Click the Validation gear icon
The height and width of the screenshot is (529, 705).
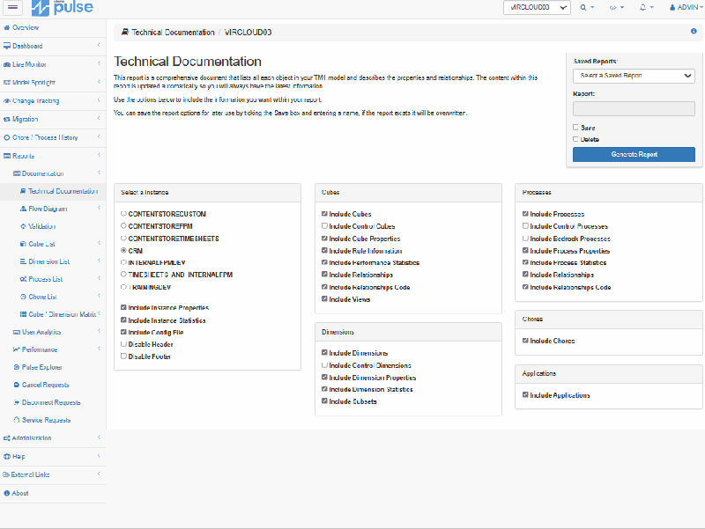(x=24, y=226)
